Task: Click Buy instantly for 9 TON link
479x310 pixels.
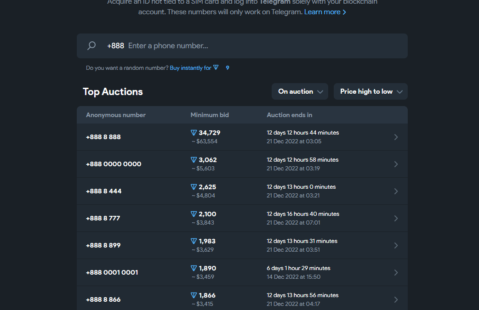Action: [x=200, y=68]
